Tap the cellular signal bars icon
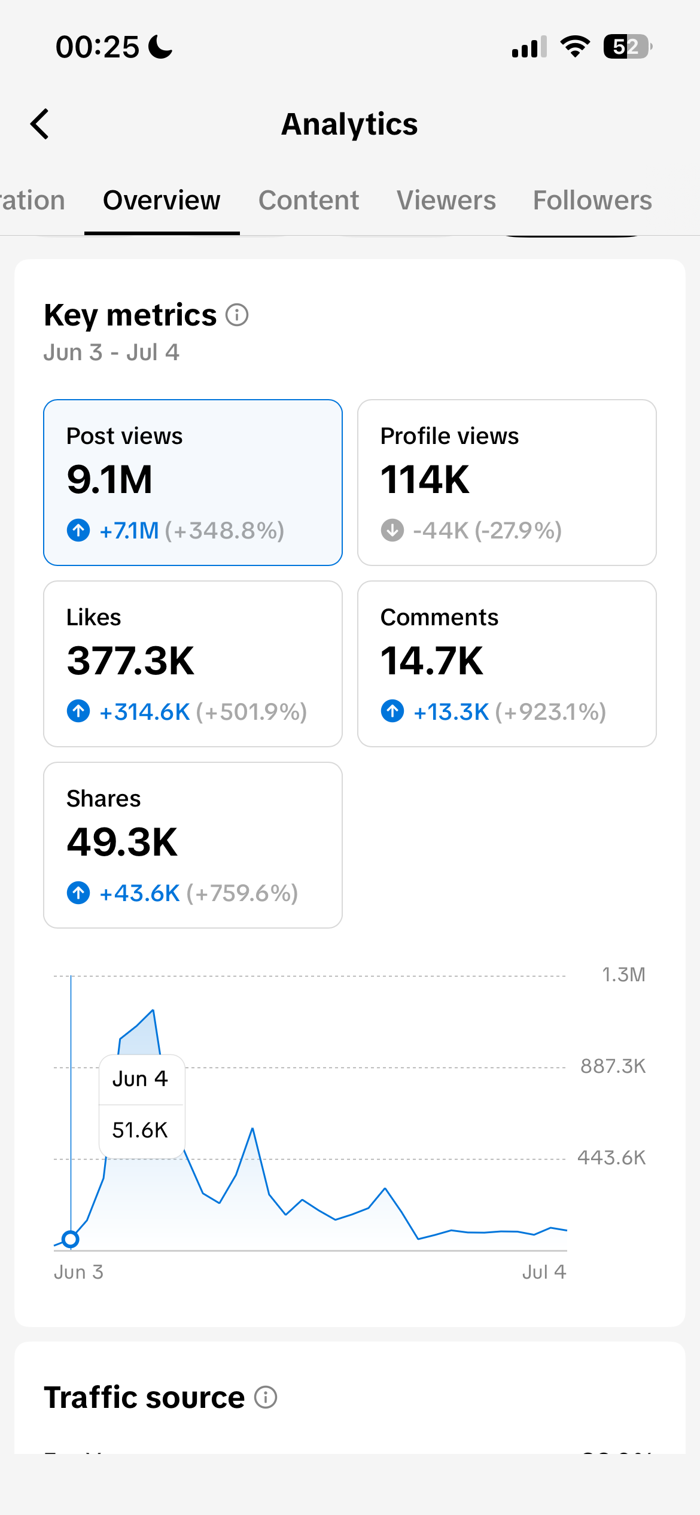The image size is (700, 1515). 529,47
